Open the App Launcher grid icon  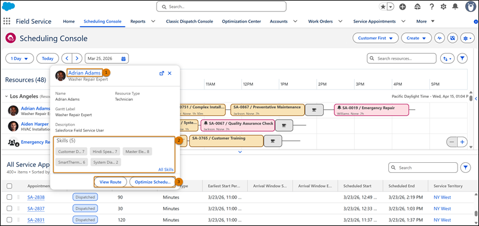7,21
